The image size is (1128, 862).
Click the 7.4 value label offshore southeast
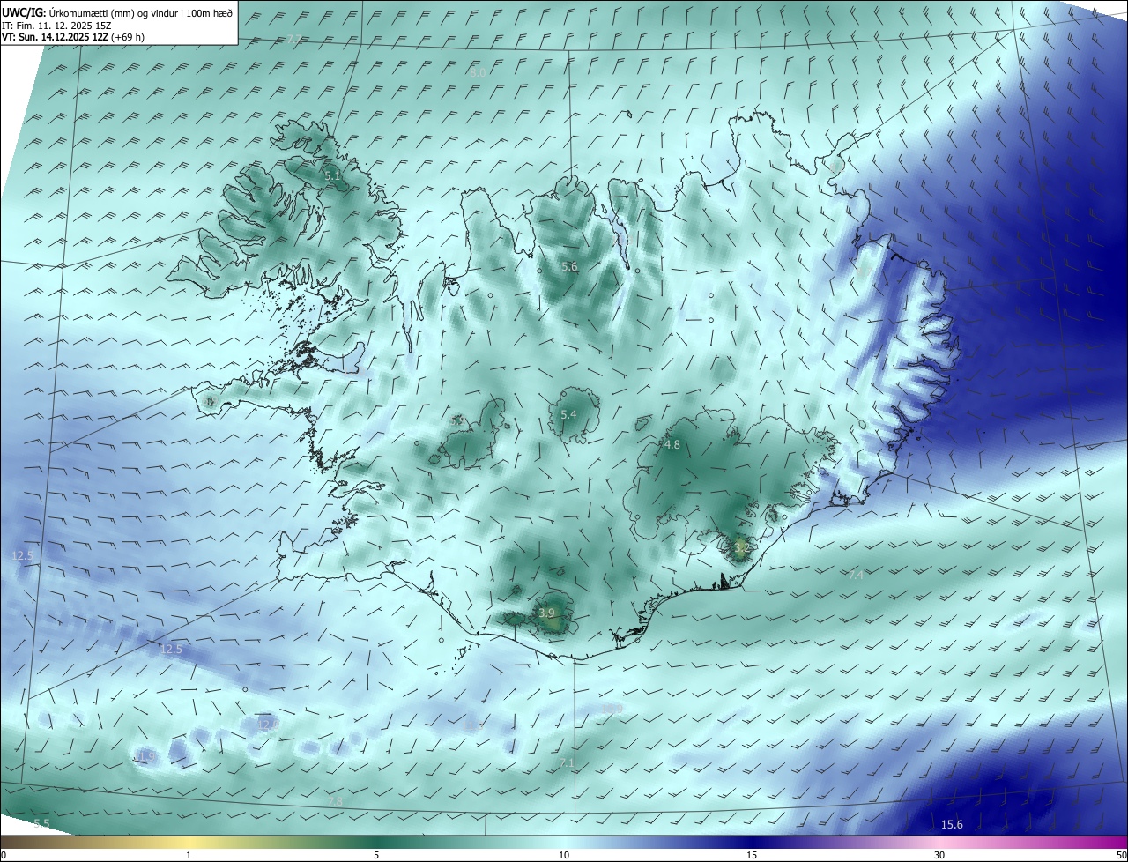[856, 575]
